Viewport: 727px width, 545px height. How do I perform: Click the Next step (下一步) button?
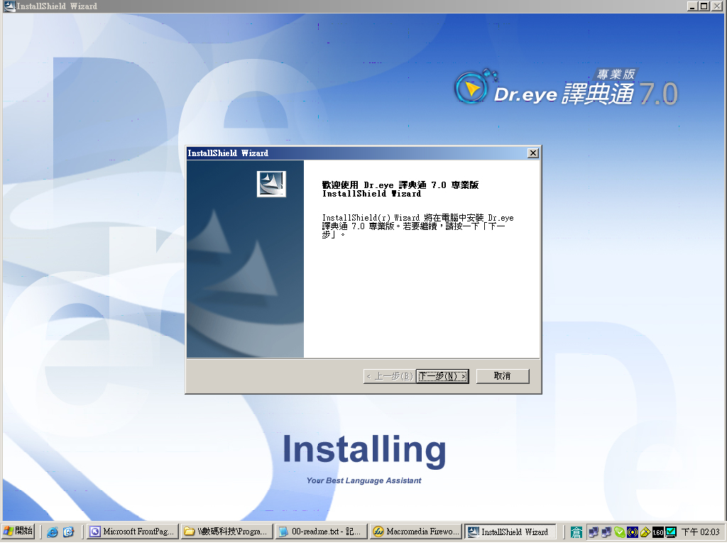[442, 376]
